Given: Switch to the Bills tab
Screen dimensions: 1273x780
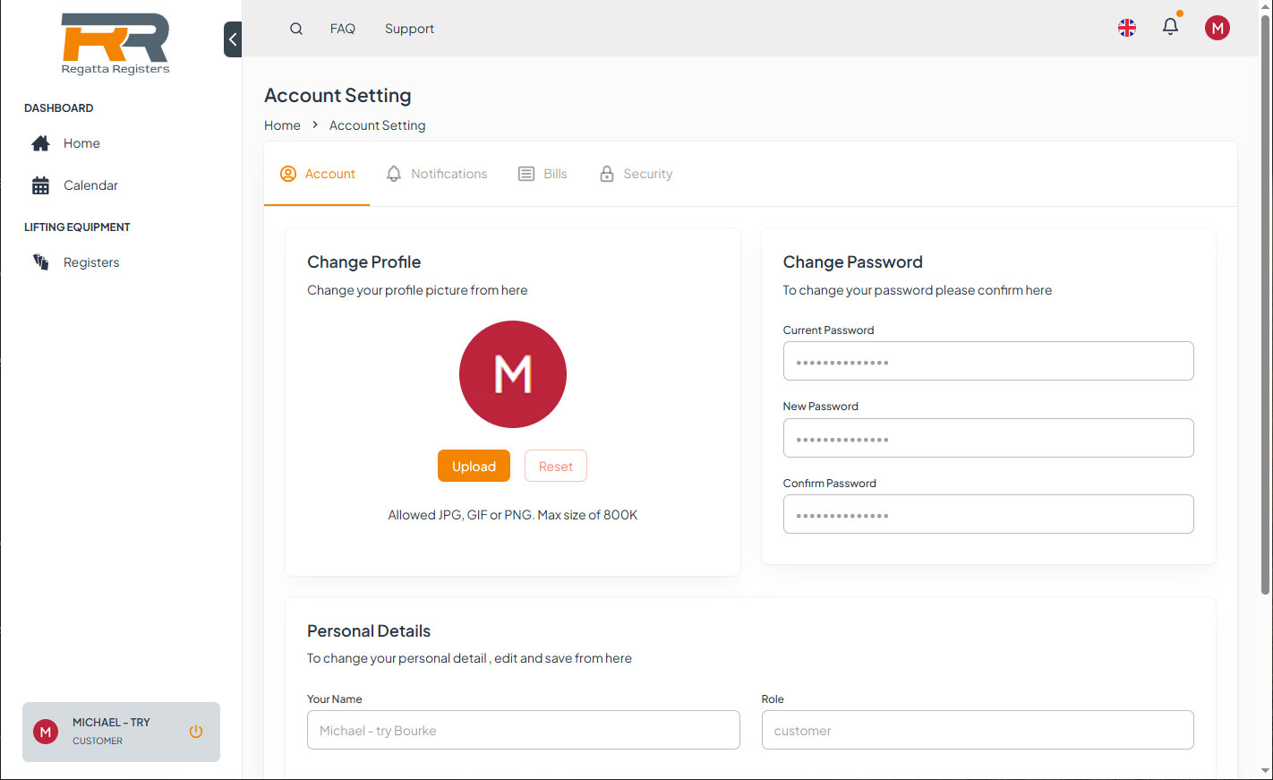Looking at the screenshot, I should (x=542, y=173).
